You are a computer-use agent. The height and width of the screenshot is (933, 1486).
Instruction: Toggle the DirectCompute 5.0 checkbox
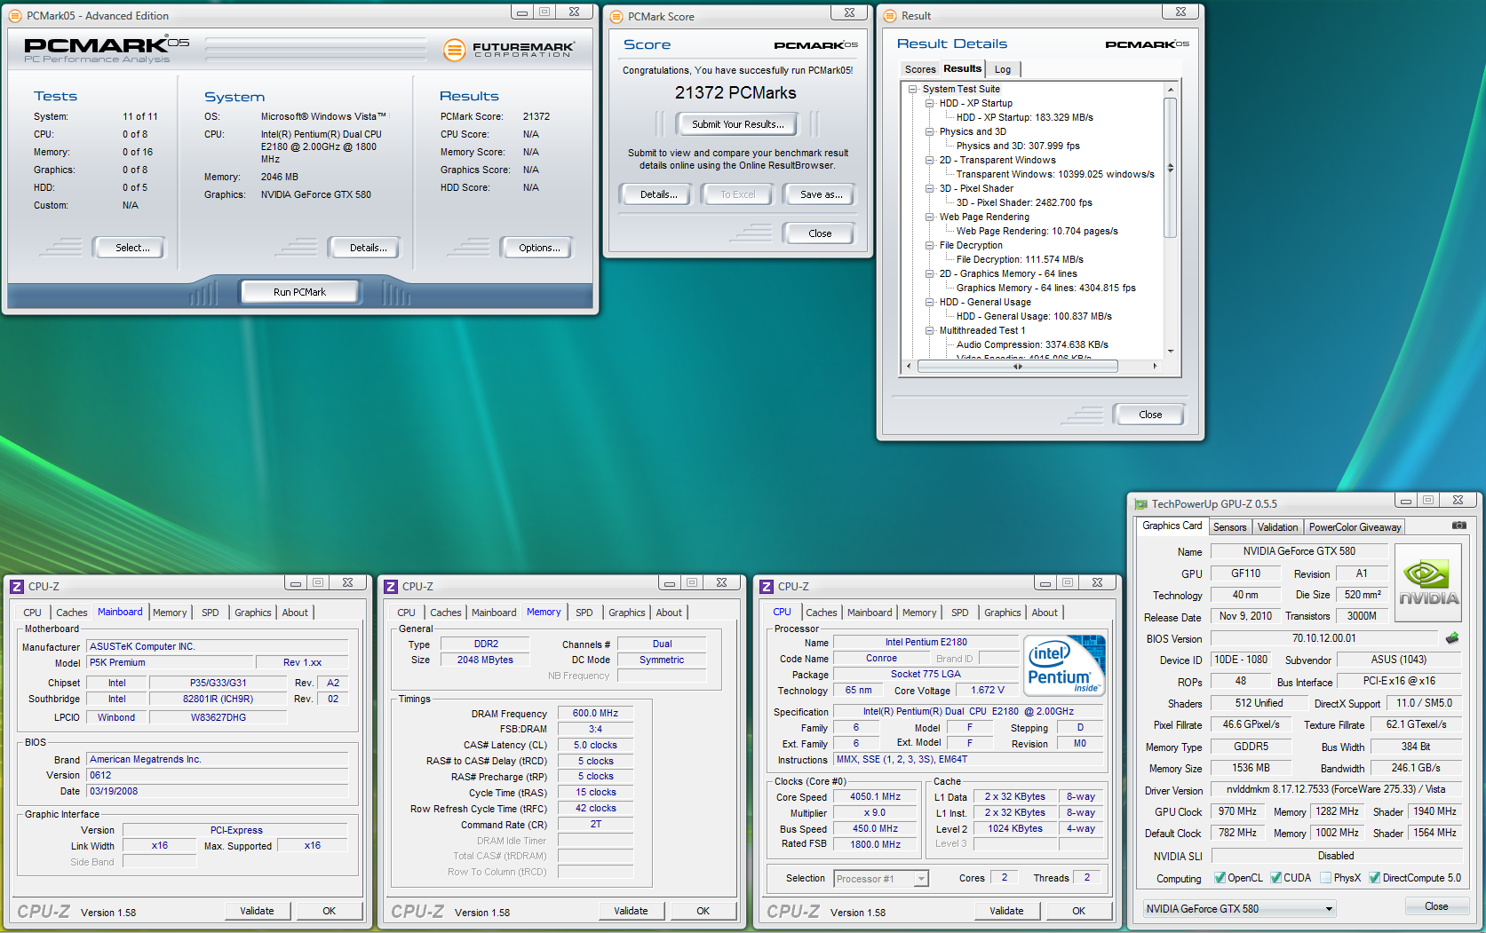coord(1374,877)
